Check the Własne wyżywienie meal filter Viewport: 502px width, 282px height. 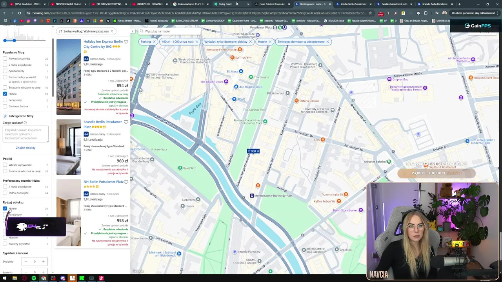click(x=5, y=165)
